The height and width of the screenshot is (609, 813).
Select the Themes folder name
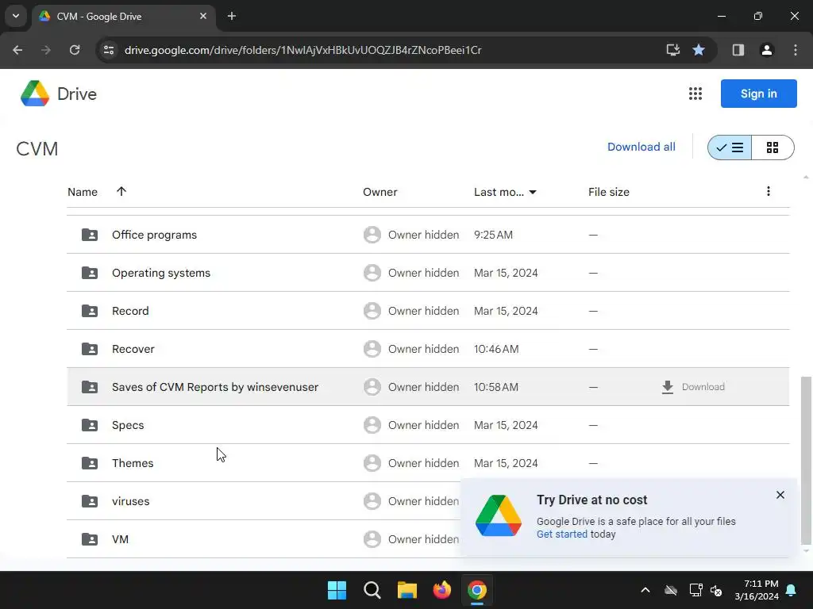pyautogui.click(x=133, y=463)
